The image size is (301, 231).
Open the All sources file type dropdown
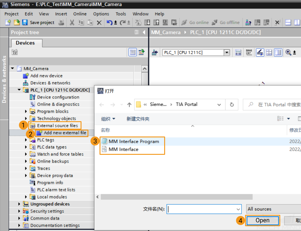coord(274,209)
